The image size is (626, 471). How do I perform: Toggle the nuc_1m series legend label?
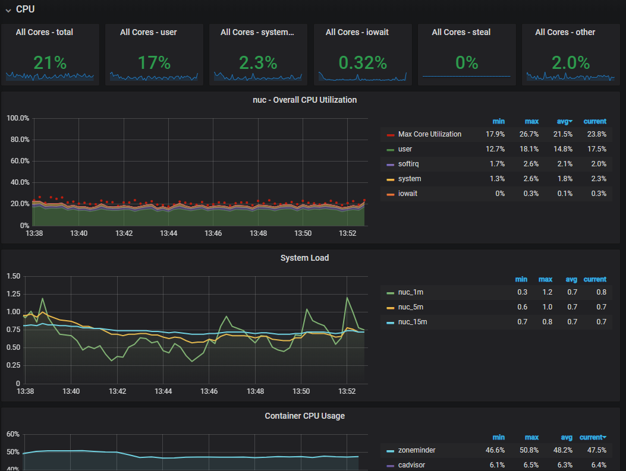coord(410,292)
